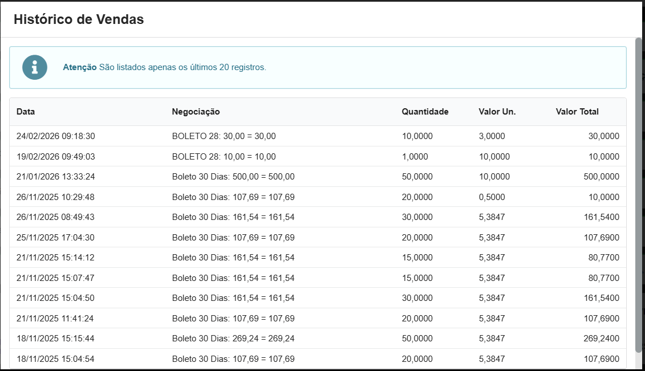
Task: Select the sale from 21/11/2025 11:41:24
Action: tap(56, 319)
